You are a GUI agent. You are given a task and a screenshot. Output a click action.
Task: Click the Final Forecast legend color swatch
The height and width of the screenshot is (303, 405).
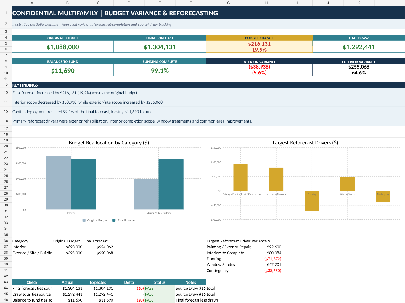coord(114,220)
